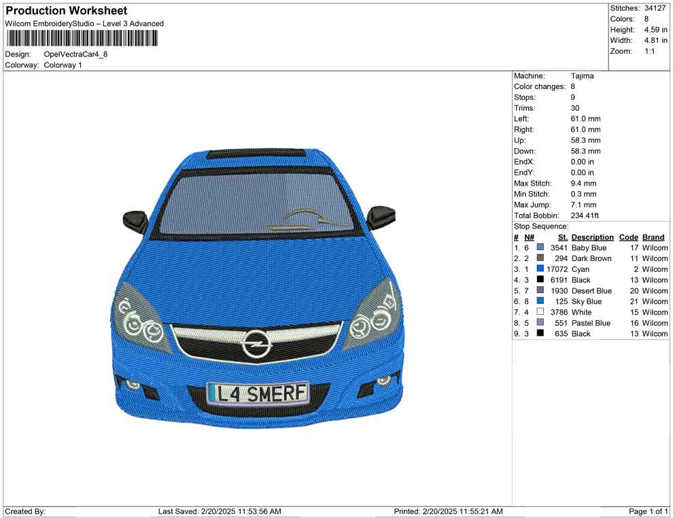Image resolution: width=673 pixels, height=518 pixels.
Task: Click the Sky Blue thread color chip
Action: 539,301
